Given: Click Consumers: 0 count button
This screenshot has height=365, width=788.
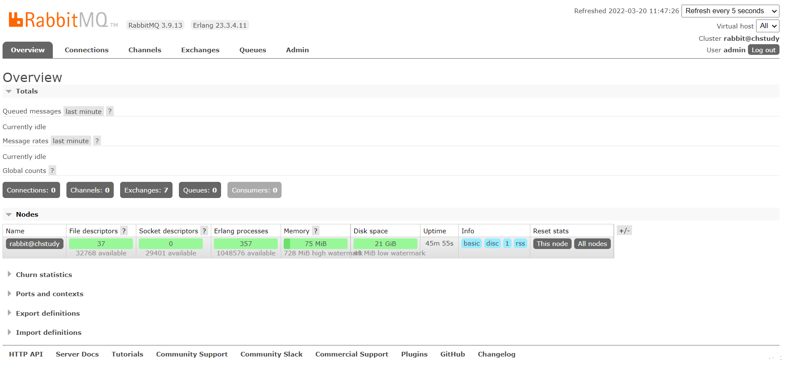Looking at the screenshot, I should pos(254,190).
